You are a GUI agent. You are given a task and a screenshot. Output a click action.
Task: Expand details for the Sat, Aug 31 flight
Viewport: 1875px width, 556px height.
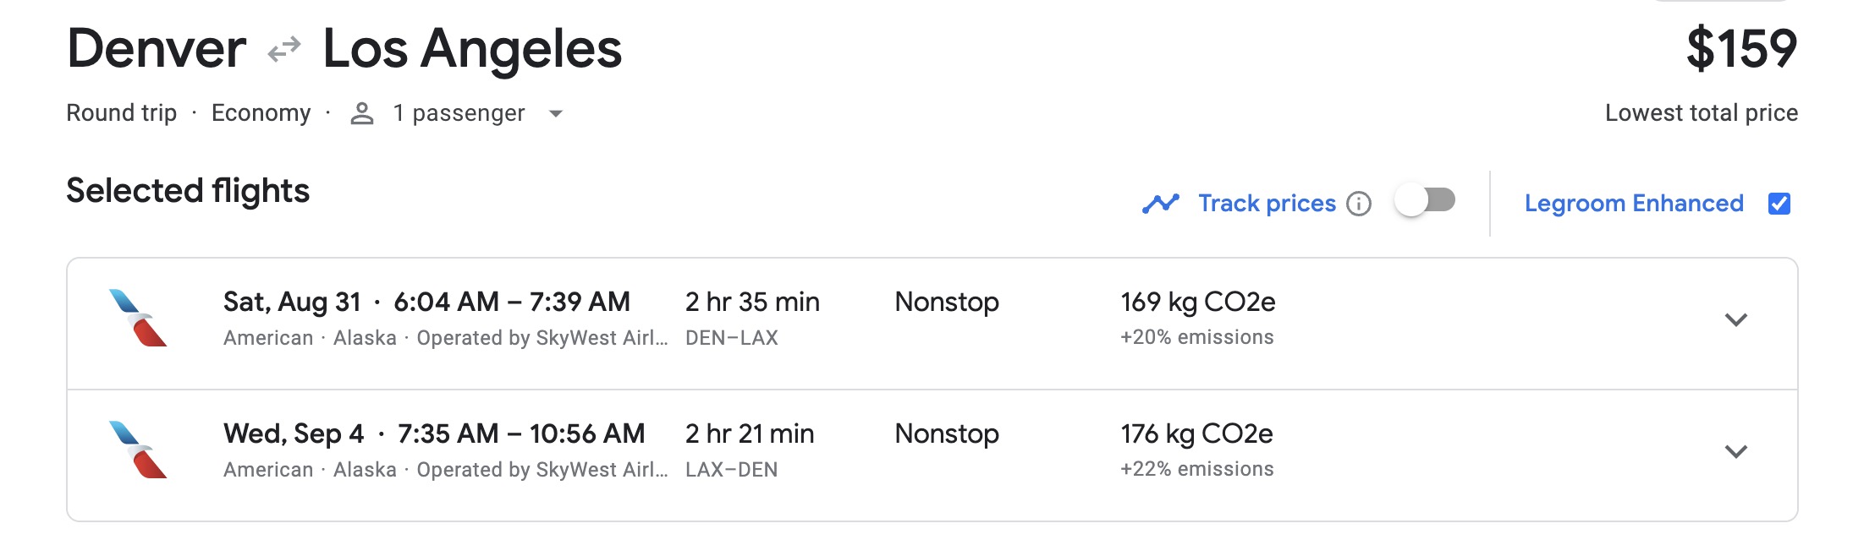click(x=1736, y=319)
